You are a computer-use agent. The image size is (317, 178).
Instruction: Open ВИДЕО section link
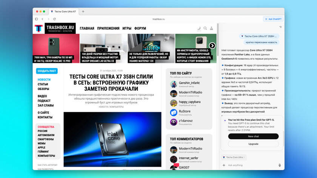click(x=42, y=96)
